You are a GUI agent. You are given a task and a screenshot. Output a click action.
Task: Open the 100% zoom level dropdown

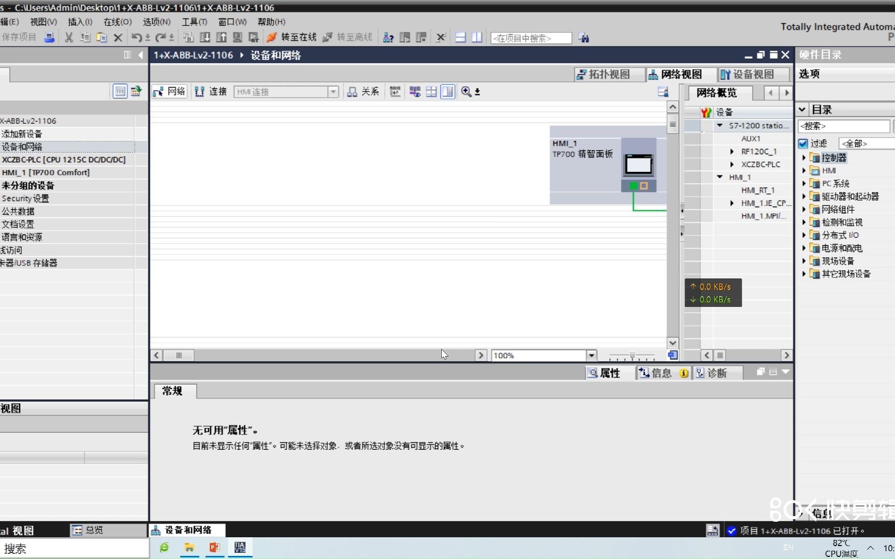[x=591, y=355]
